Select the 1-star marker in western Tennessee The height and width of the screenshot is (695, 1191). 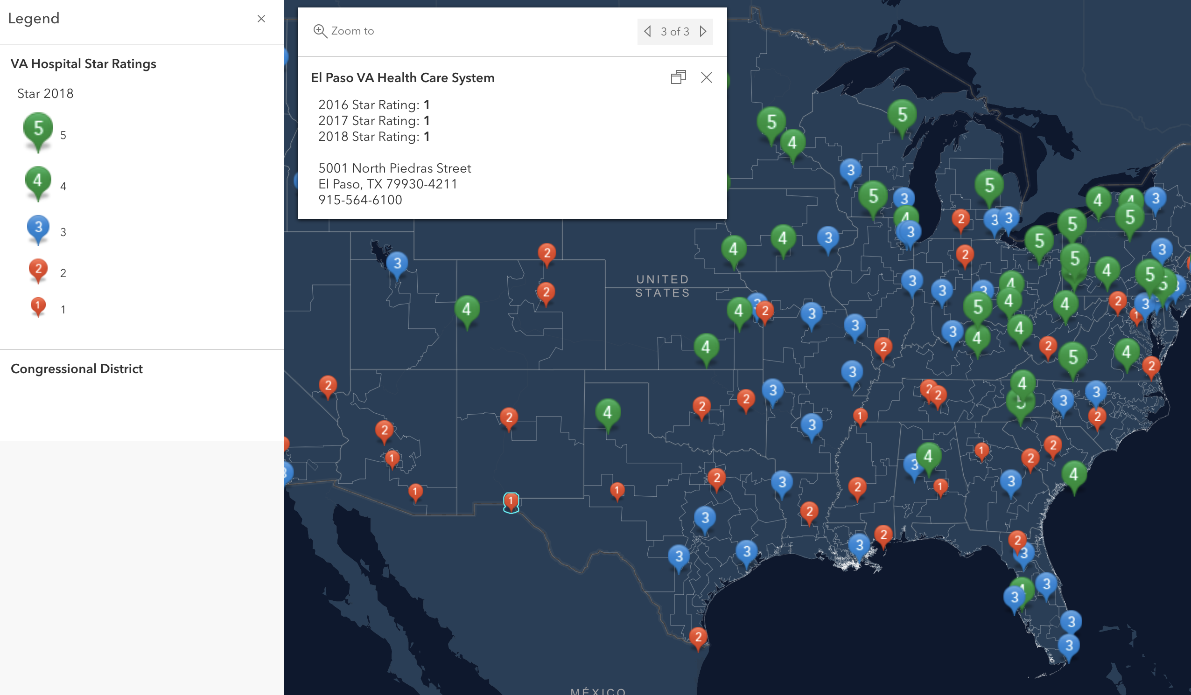[x=860, y=417]
